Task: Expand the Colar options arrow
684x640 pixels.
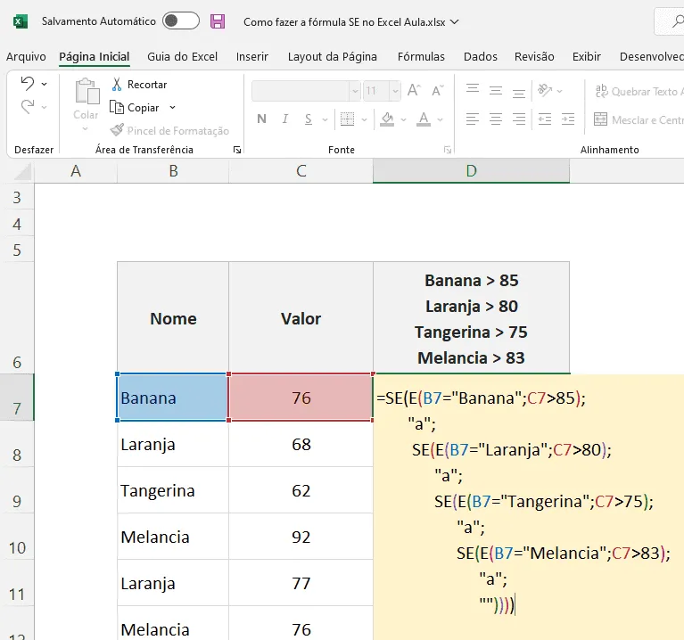Action: click(85, 128)
